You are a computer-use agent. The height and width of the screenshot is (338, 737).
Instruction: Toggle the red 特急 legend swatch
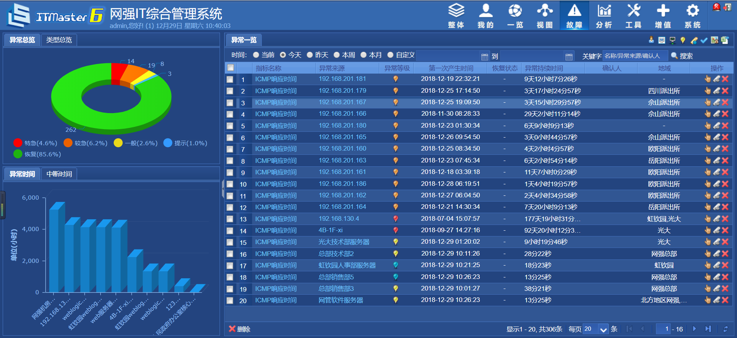tap(18, 143)
